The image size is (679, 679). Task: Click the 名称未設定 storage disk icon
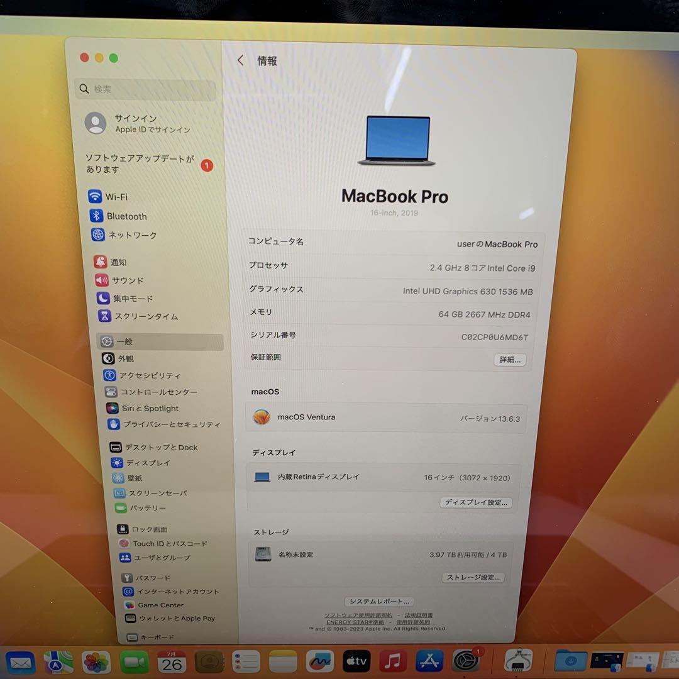coord(263,554)
